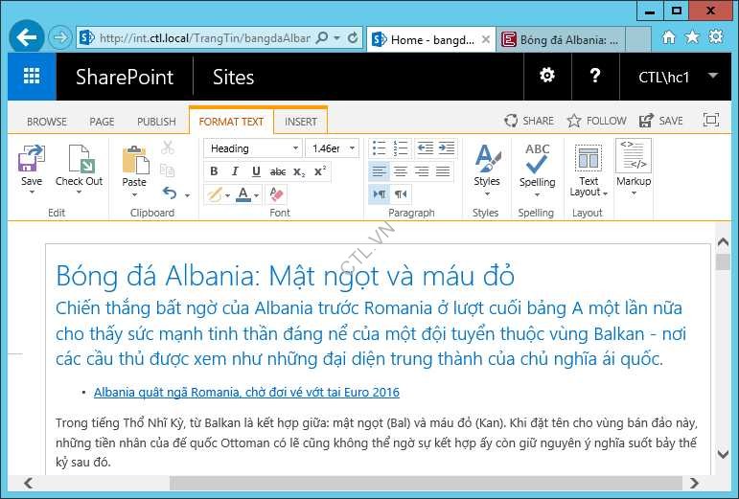Click the SHARE button
Viewport: 739px width, 499px height.
(x=529, y=121)
